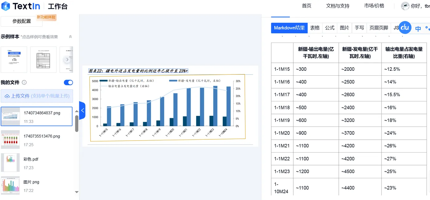The width and height of the screenshot is (430, 200).
Task: Click the 新功能体验 badge
Action: 46,17
